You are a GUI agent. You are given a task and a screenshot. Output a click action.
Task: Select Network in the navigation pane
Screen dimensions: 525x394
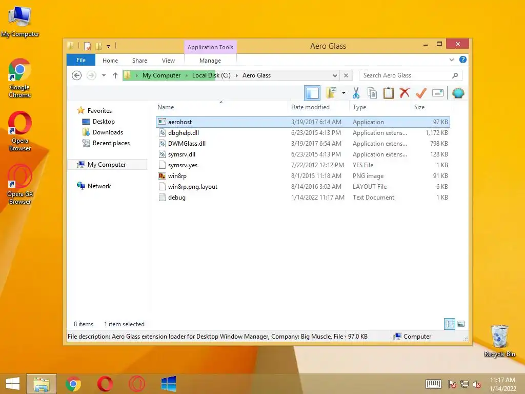tap(99, 186)
